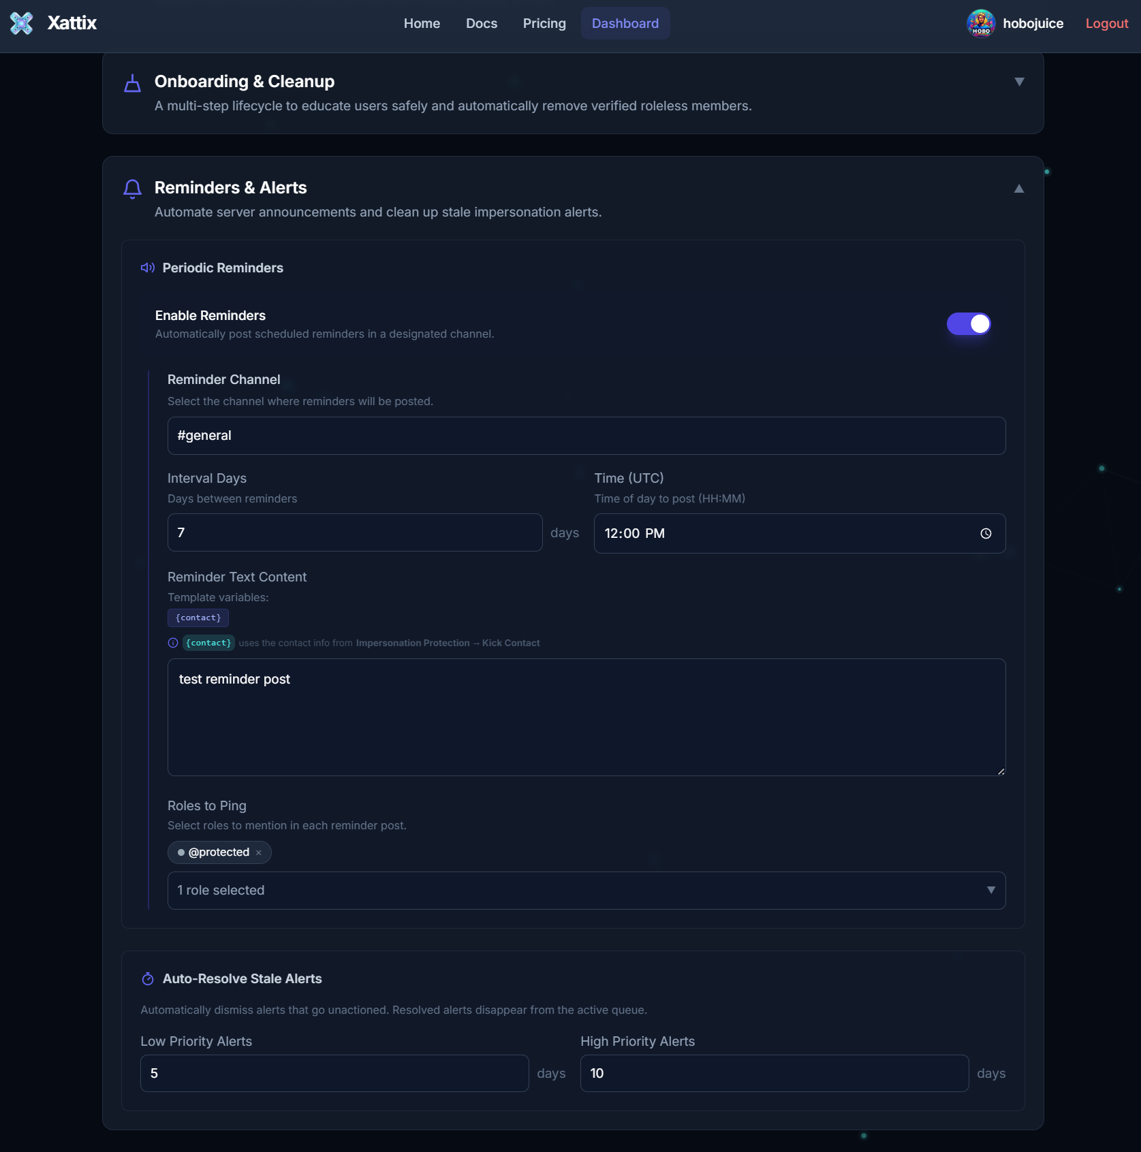Click the Enable Reminders label
Image resolution: width=1141 pixels, height=1152 pixels.
210,315
